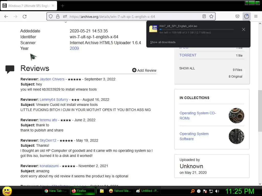The height and width of the screenshot is (196, 262).
Task: Click the magnifier search tray icon
Action: pyautogui.click(x=193, y=191)
